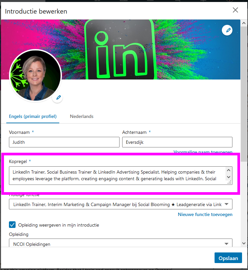
Task: Select the Engels (primair profiel) tab
Action: [x=33, y=116]
